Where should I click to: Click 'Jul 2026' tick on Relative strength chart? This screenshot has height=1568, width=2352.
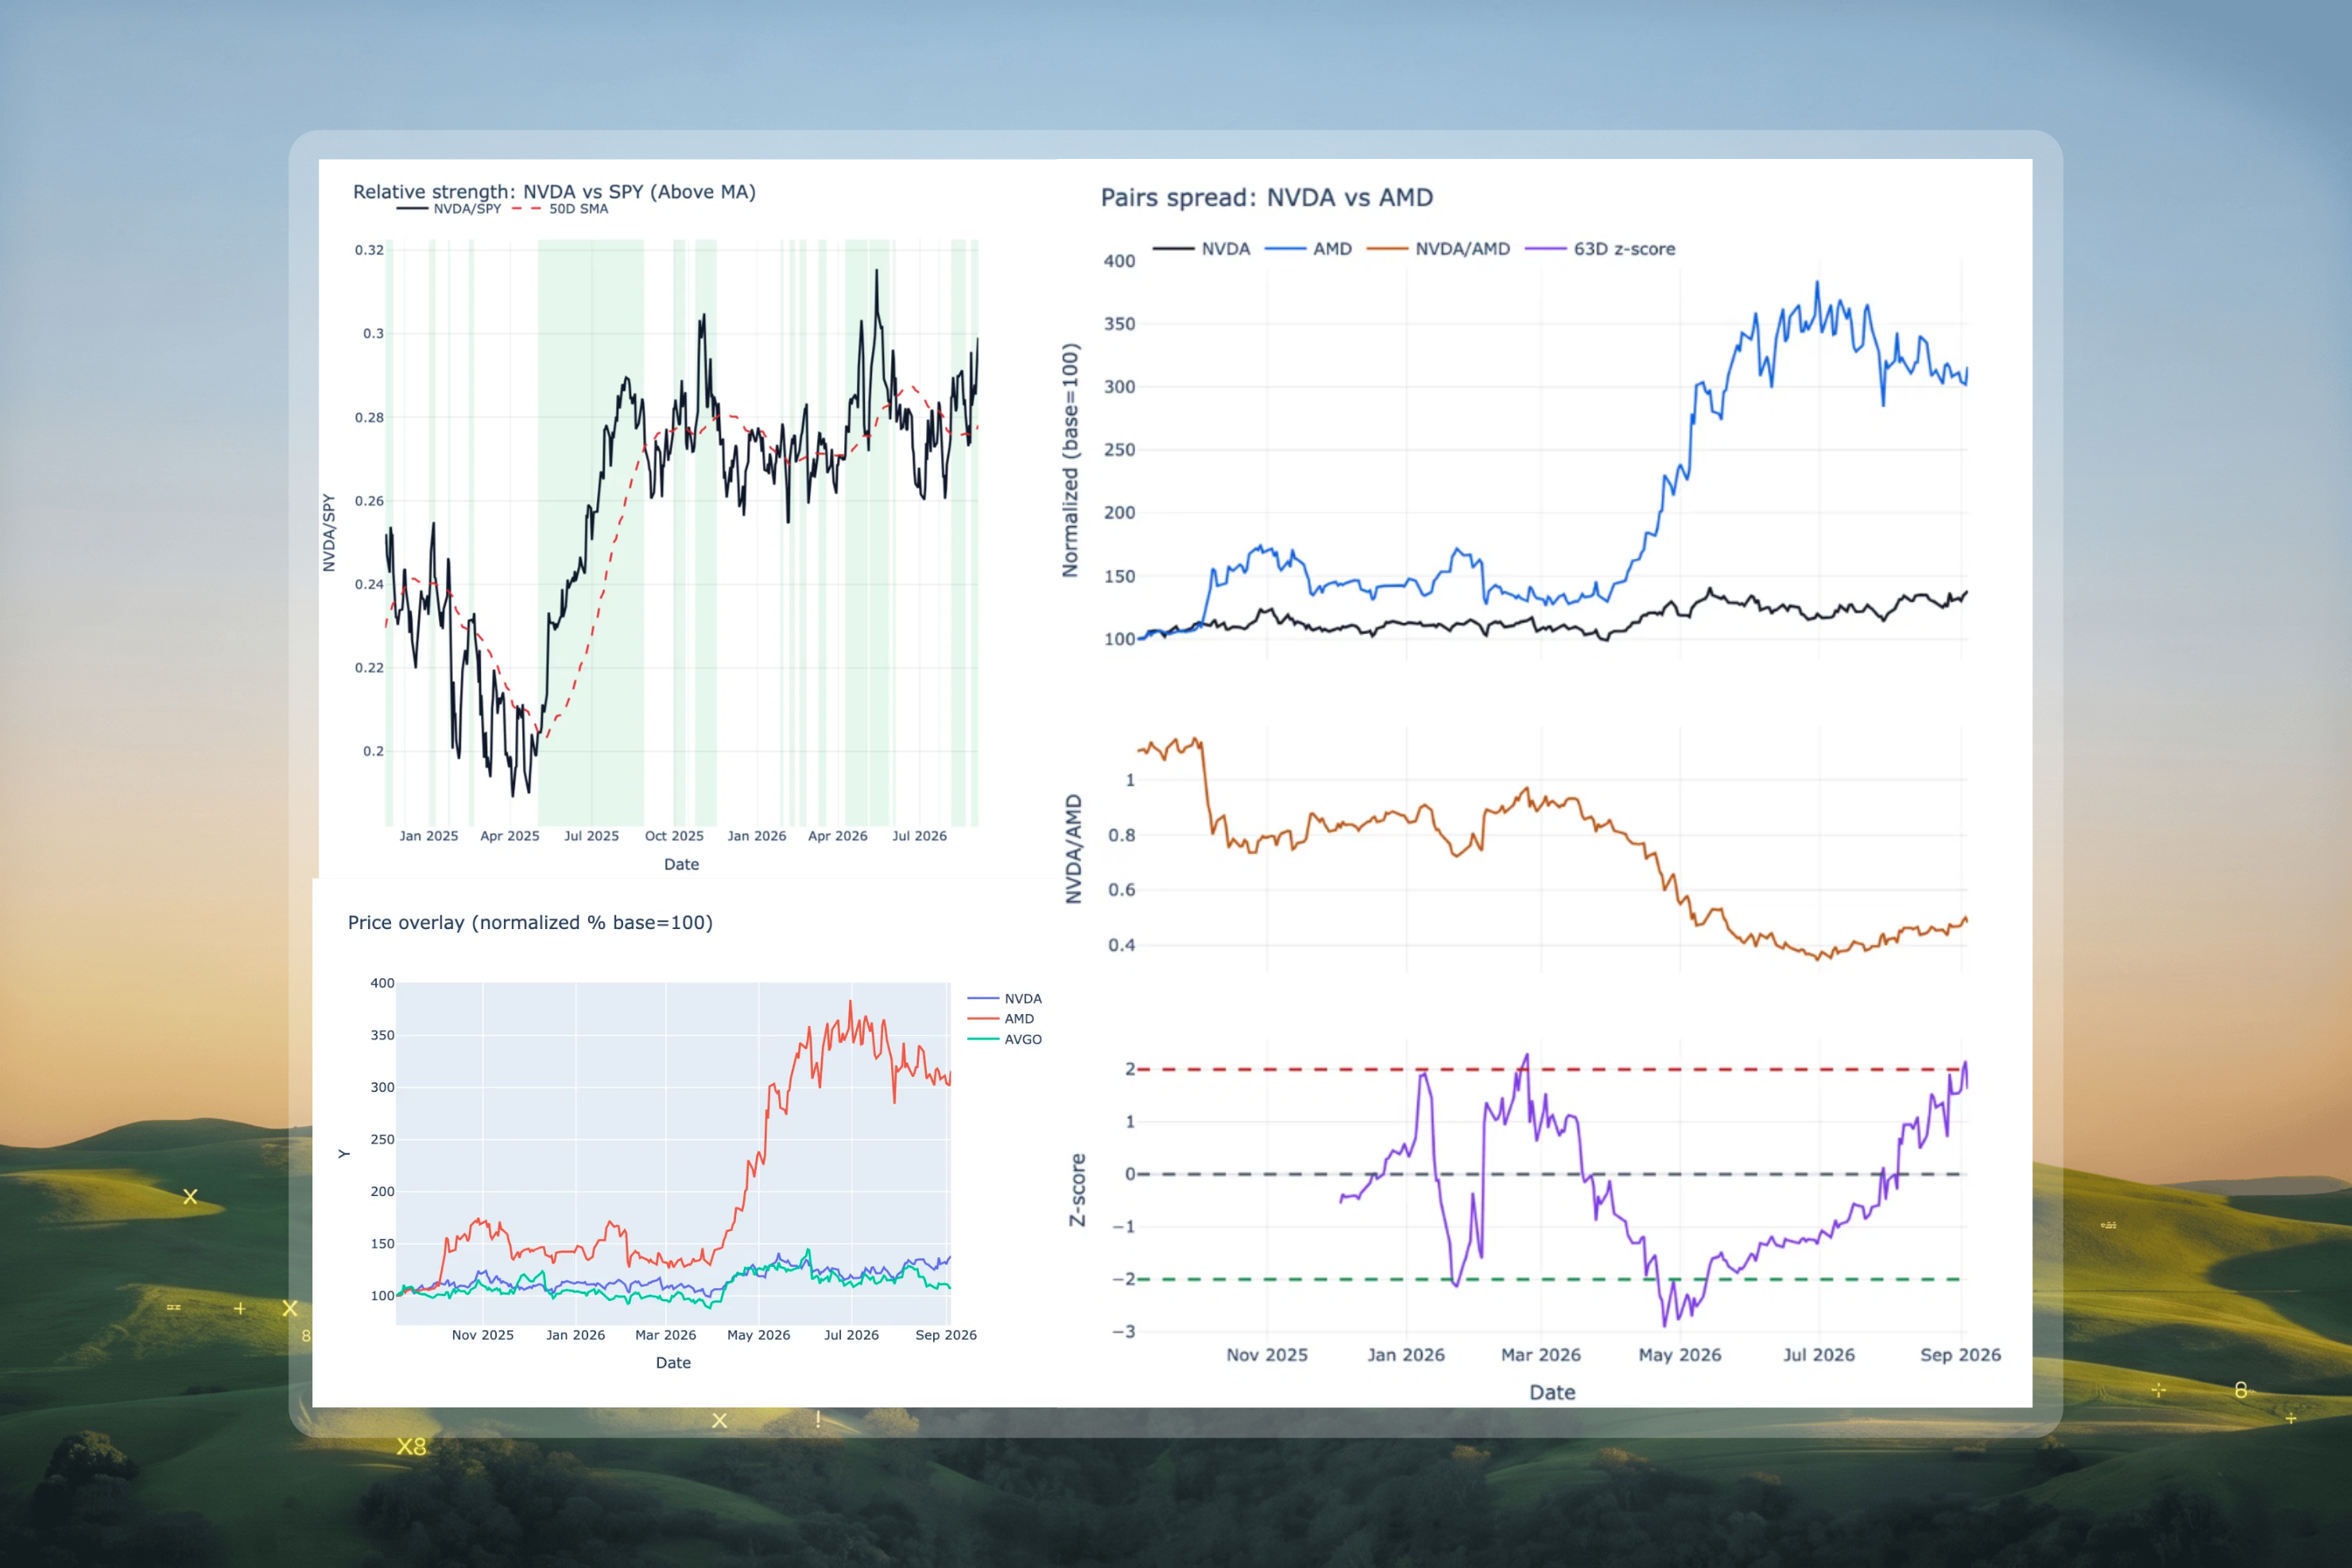coord(919,836)
